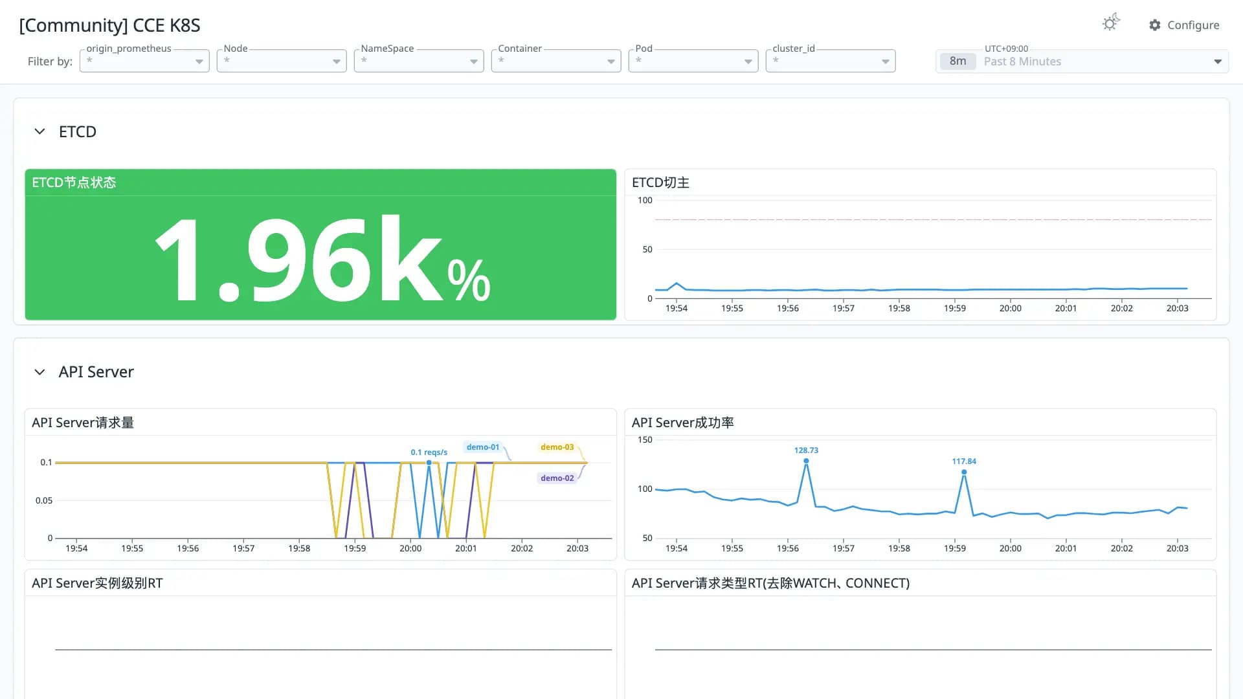Viewport: 1243px width, 699px height.
Task: Open Configure settings
Action: coord(1184,25)
